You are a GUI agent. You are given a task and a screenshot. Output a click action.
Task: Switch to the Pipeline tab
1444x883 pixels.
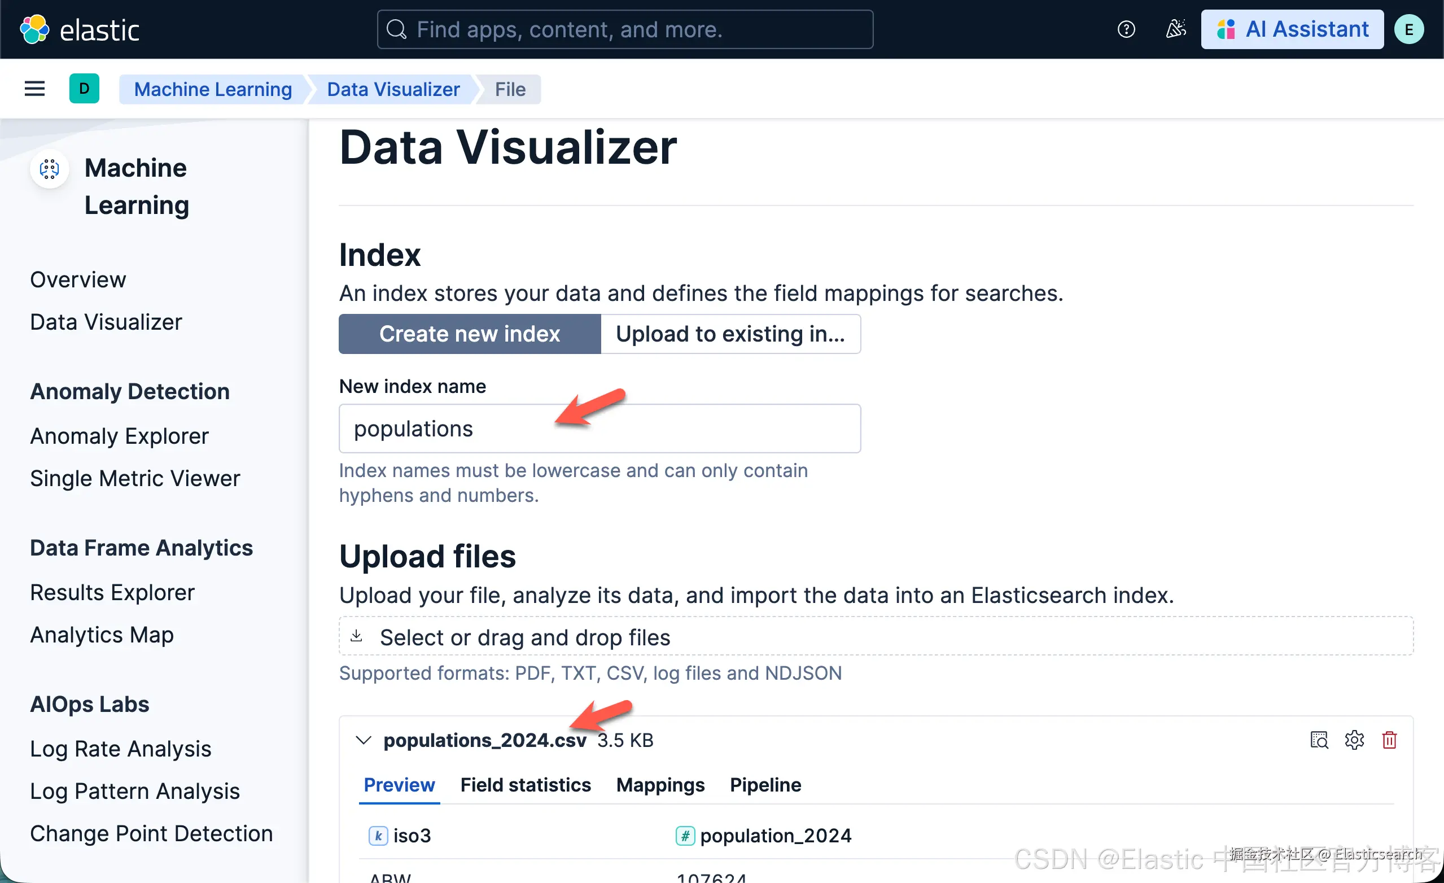click(765, 785)
